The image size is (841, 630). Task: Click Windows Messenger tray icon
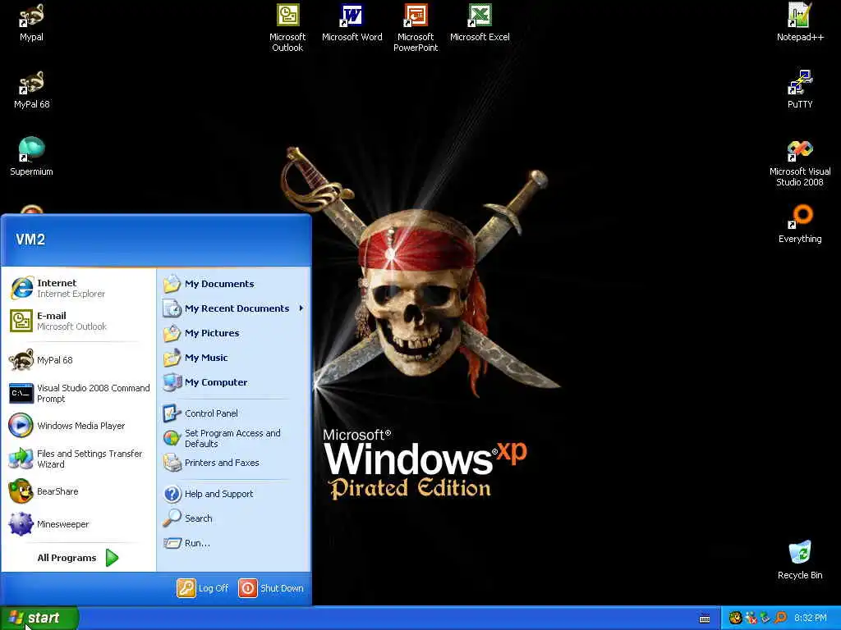pos(751,618)
